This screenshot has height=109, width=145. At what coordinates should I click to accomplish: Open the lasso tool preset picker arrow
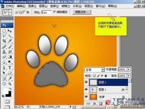(x=10, y=12)
